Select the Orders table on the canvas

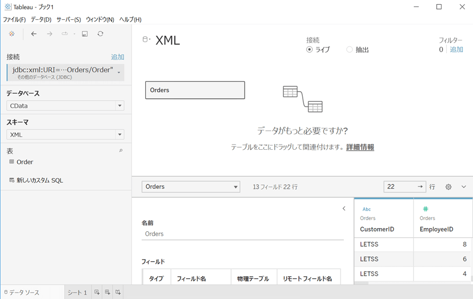(x=195, y=90)
